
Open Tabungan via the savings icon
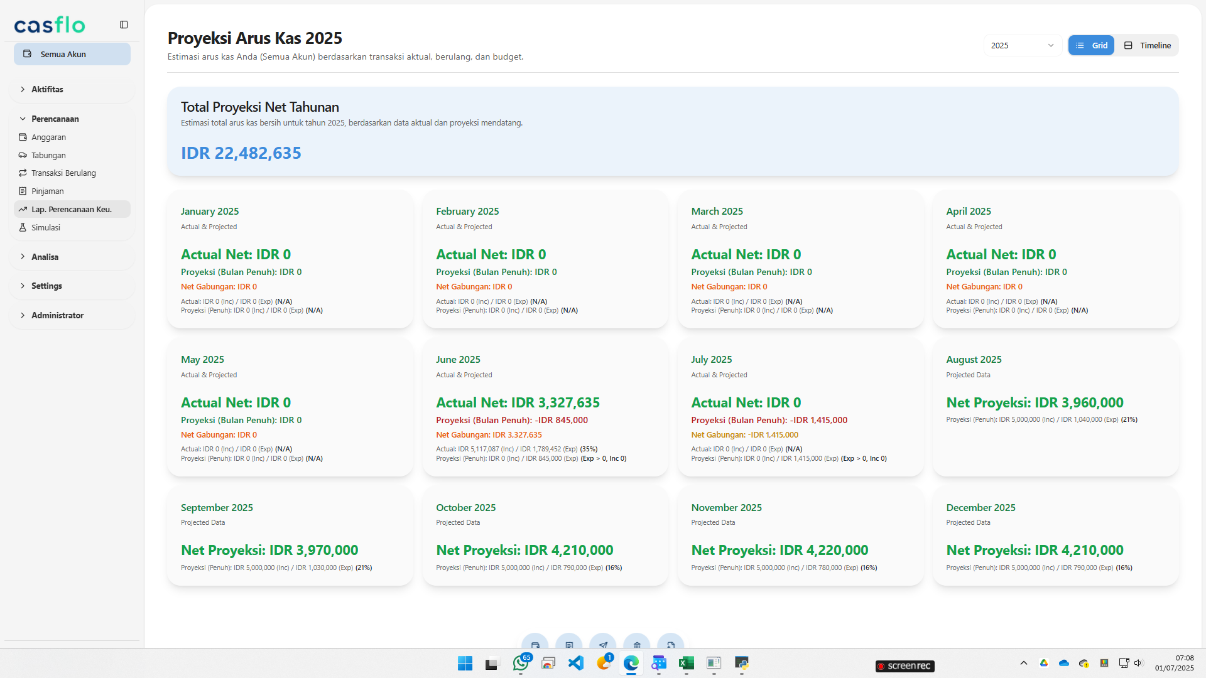pyautogui.click(x=23, y=155)
